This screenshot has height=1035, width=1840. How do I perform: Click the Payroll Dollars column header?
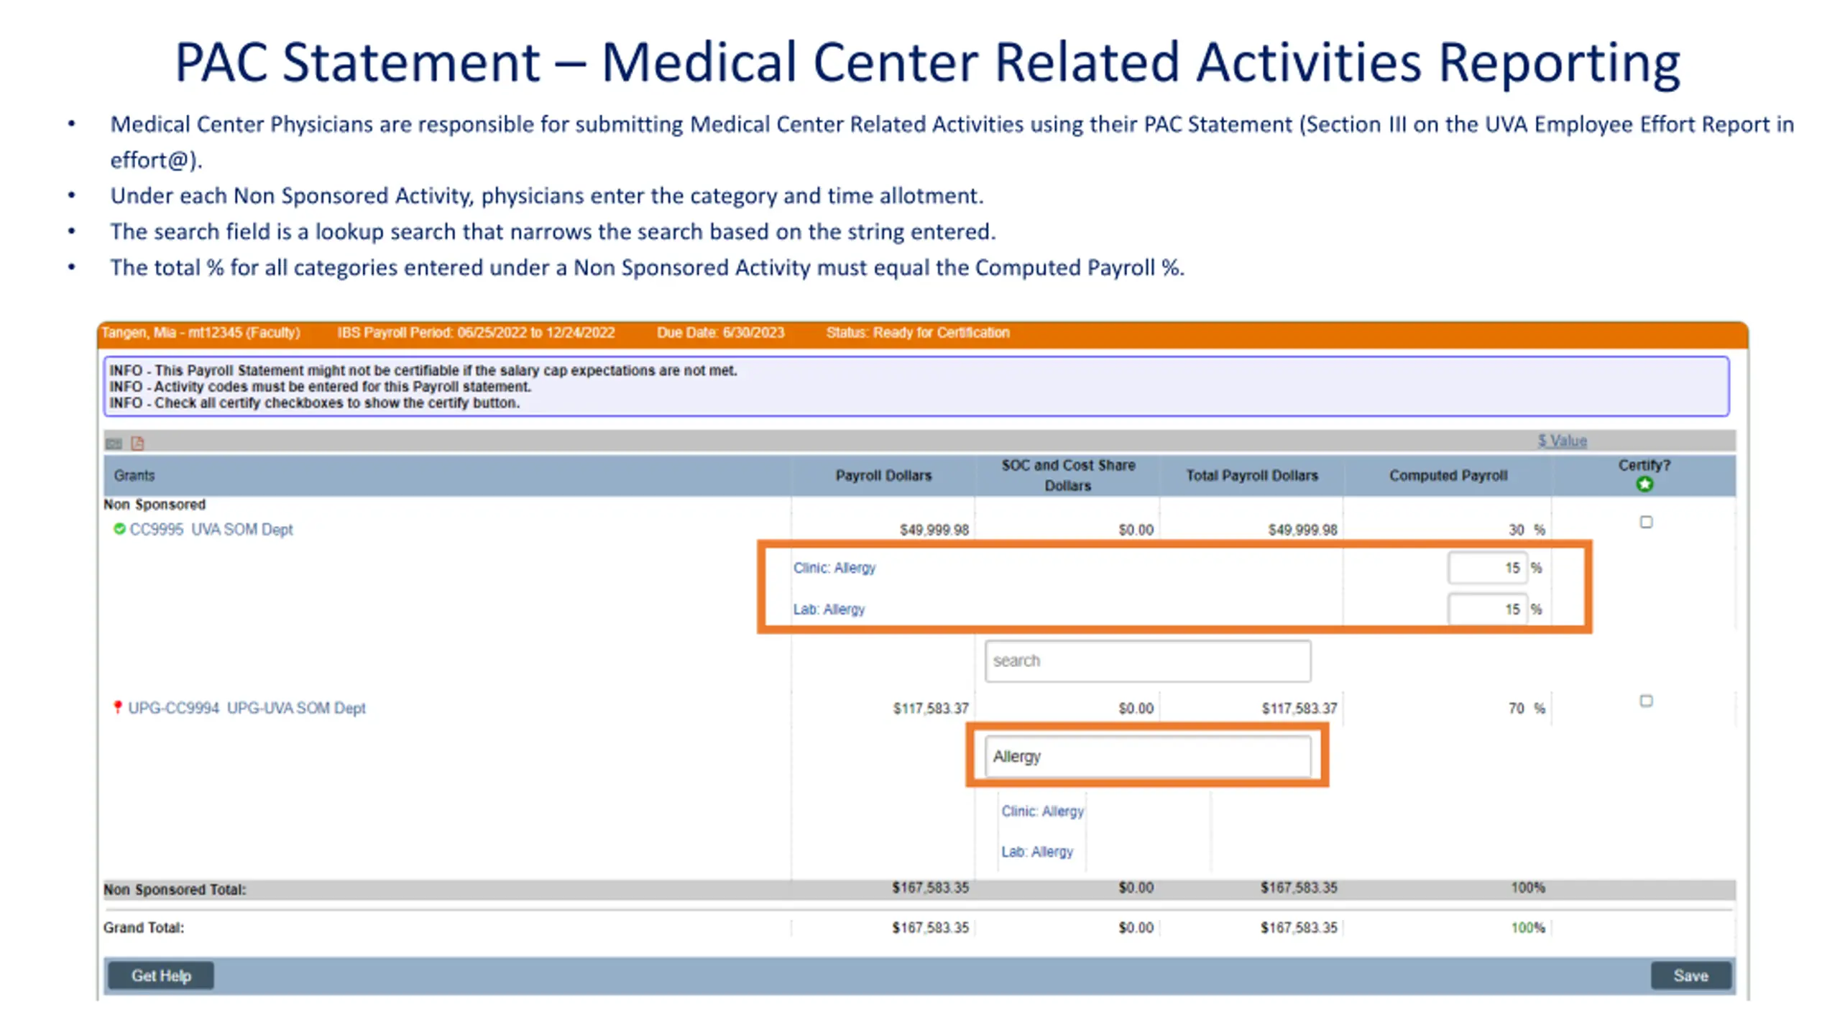[883, 475]
